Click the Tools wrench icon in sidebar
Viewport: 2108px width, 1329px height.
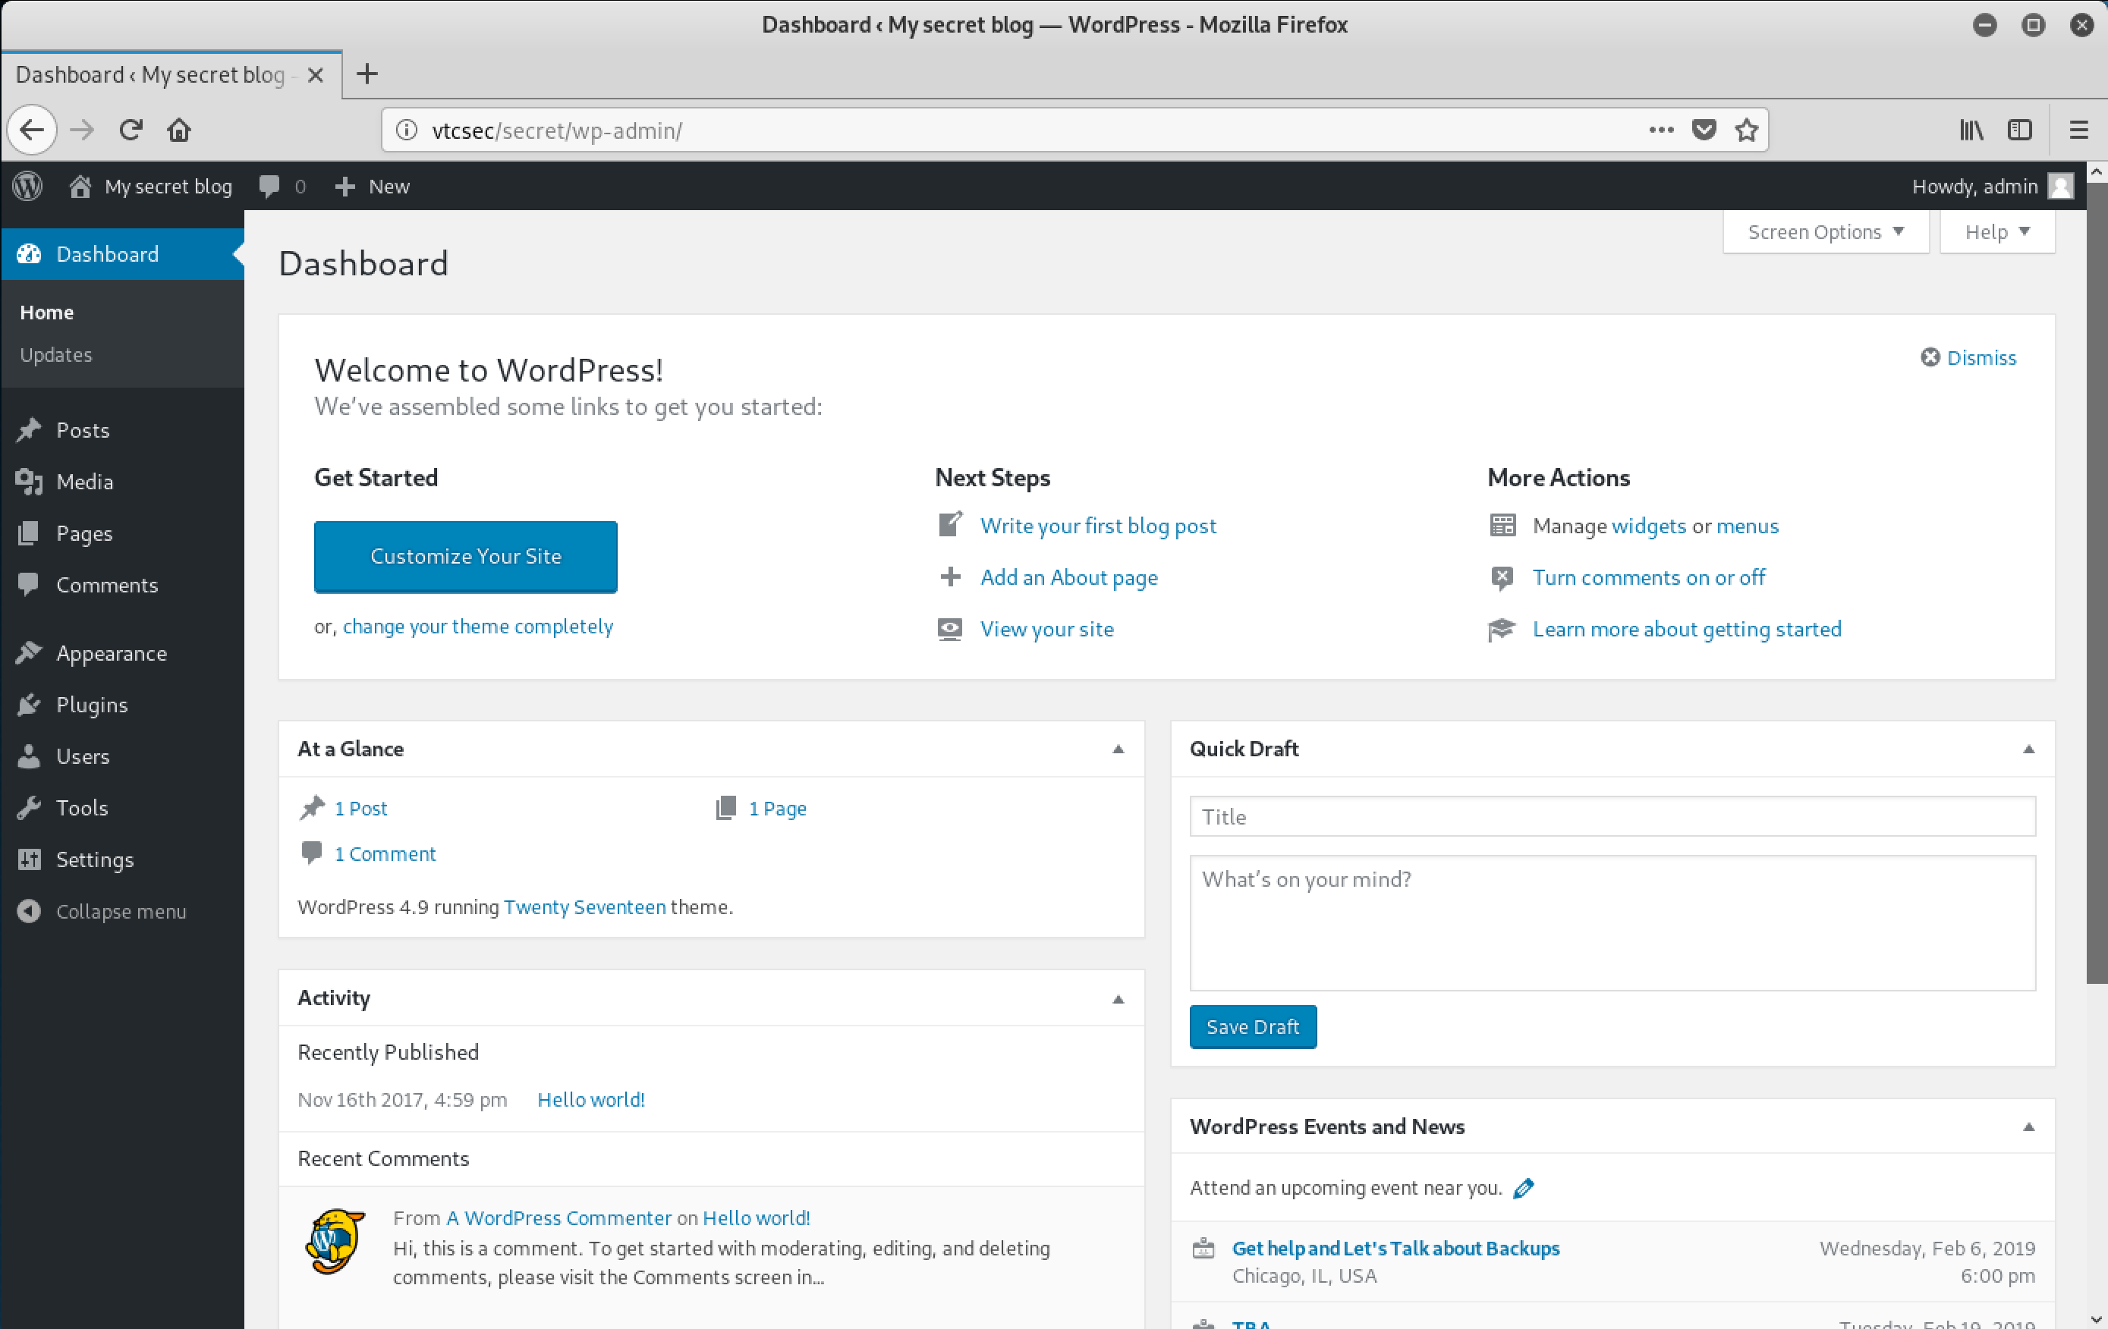(29, 808)
